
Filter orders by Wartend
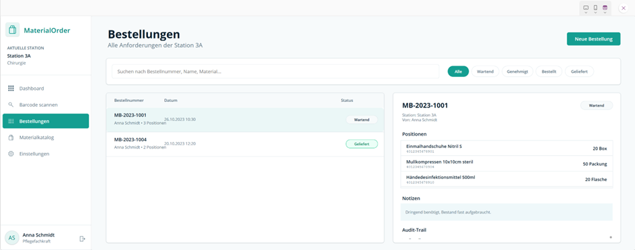point(485,72)
